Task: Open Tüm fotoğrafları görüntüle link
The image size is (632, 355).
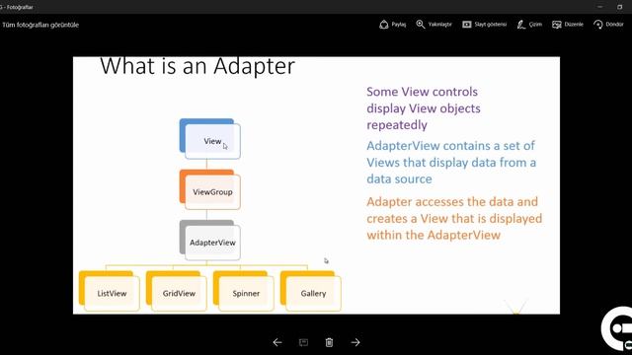Action: 40,25
